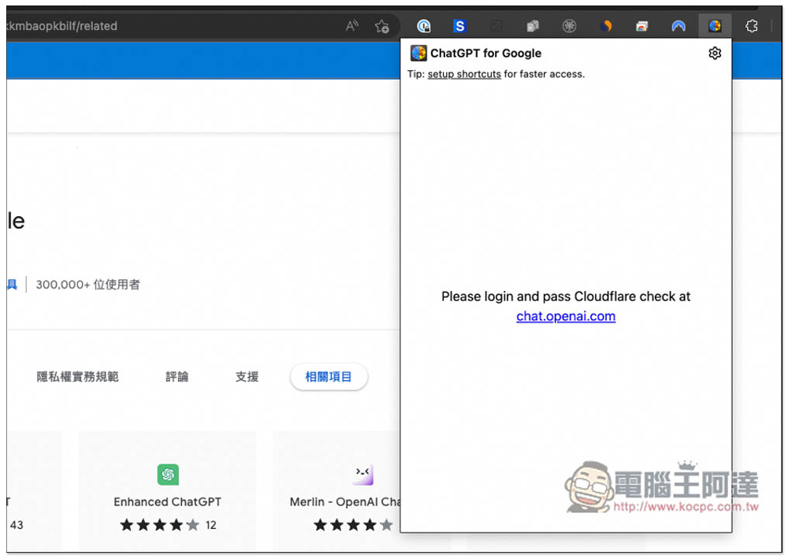Viewport: 788px width, 559px height.
Task: Click the Read Aloud icon in address bar
Action: pos(352,26)
